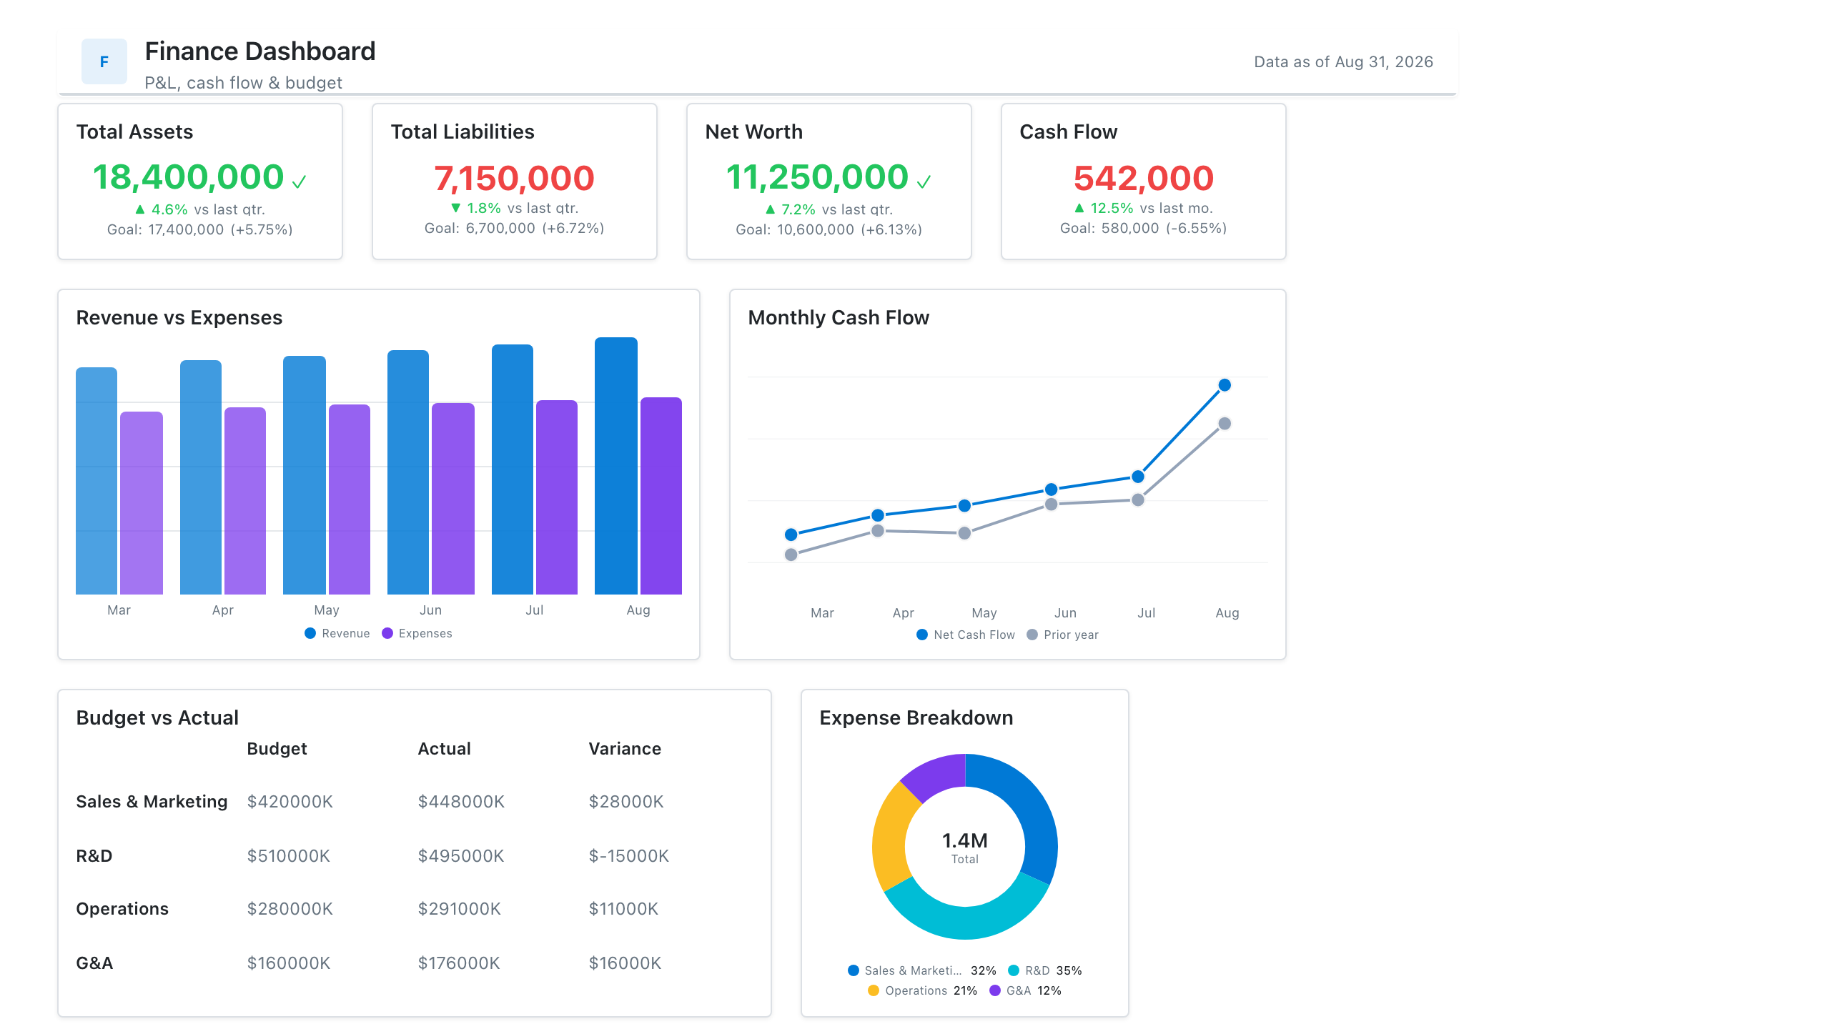The image size is (1830, 1029).
Task: Click 'Goal: 580,000 (-6.55%)' text
Action: pyautogui.click(x=1144, y=228)
